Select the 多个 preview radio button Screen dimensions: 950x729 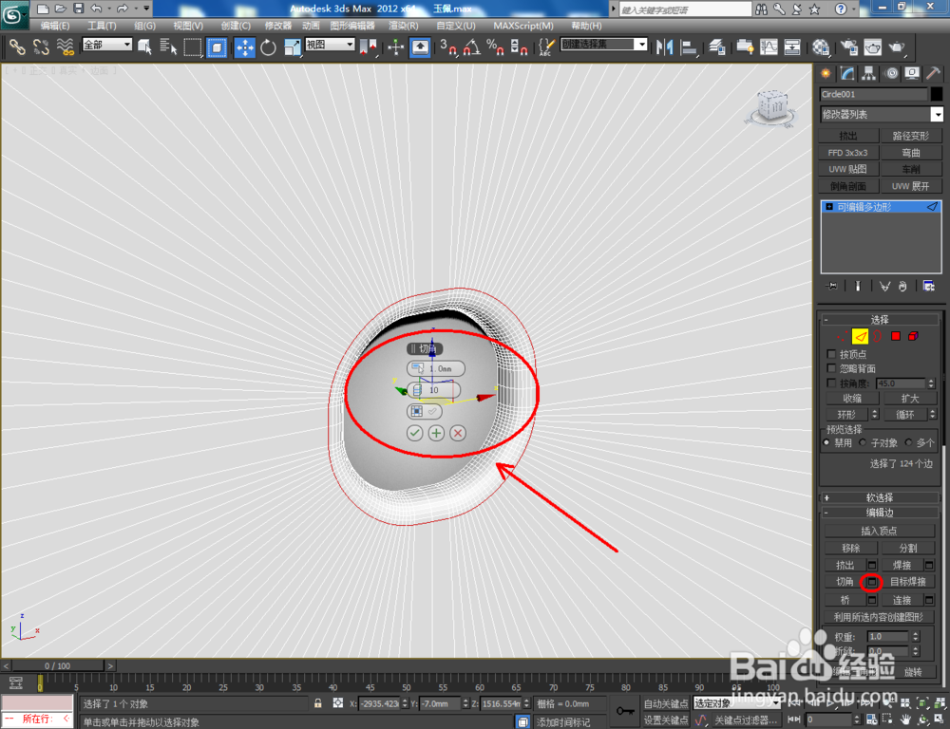[x=908, y=442]
